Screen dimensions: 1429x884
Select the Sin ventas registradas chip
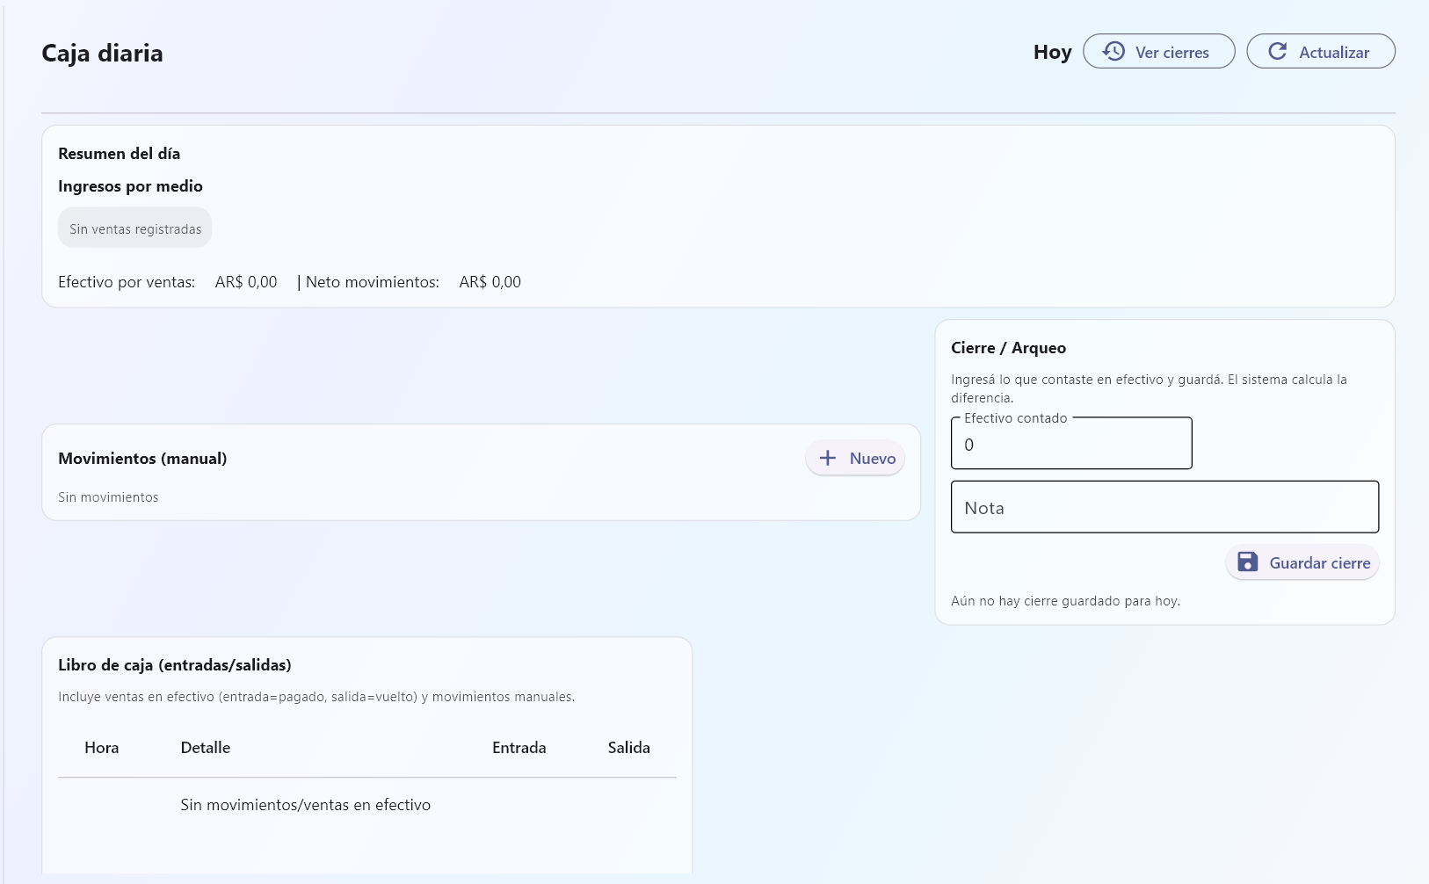[x=135, y=228]
